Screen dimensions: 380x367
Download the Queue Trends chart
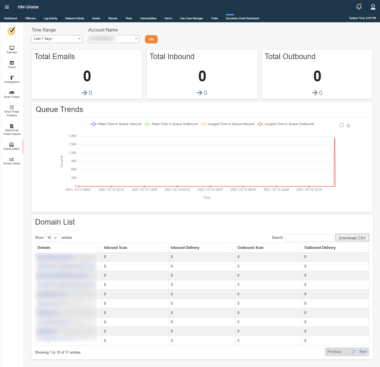[x=349, y=125]
